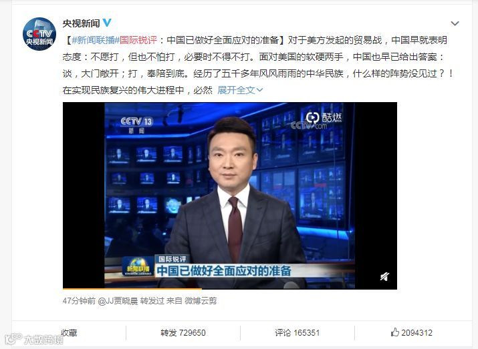Click the chevron beside 展开全文
This screenshot has width=478, height=349.
point(260,90)
